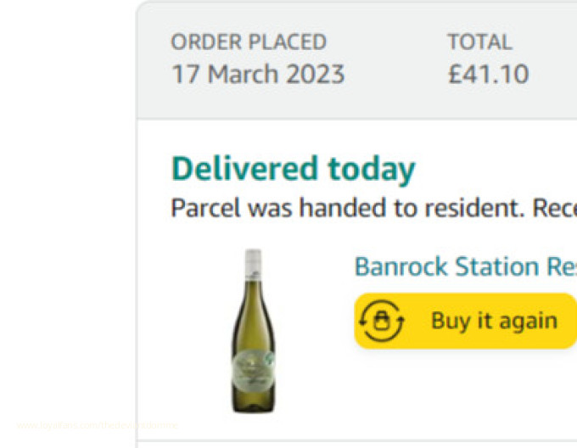This screenshot has width=577, height=448.
Task: Click the green label on the wine bottle
Action: [x=254, y=369]
